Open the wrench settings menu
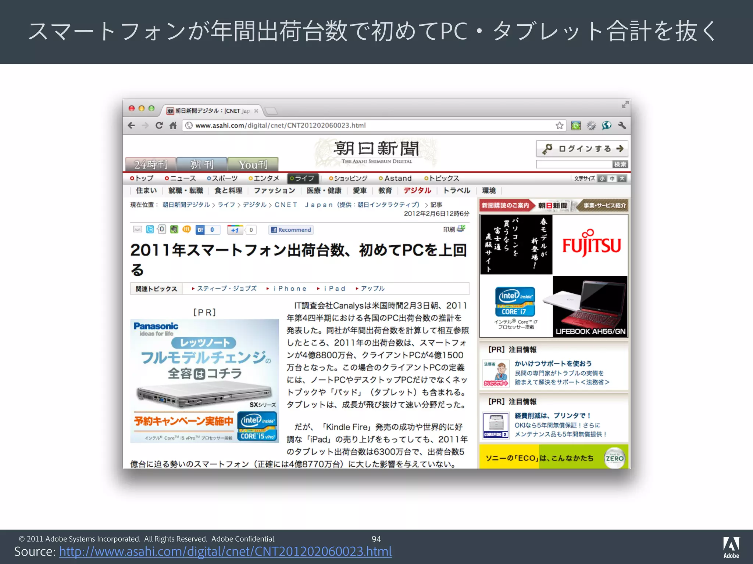The width and height of the screenshot is (753, 564). (x=622, y=126)
